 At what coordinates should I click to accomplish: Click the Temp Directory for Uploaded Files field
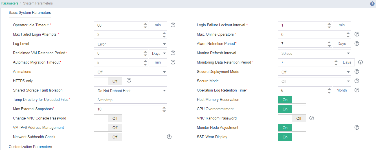coord(131,100)
